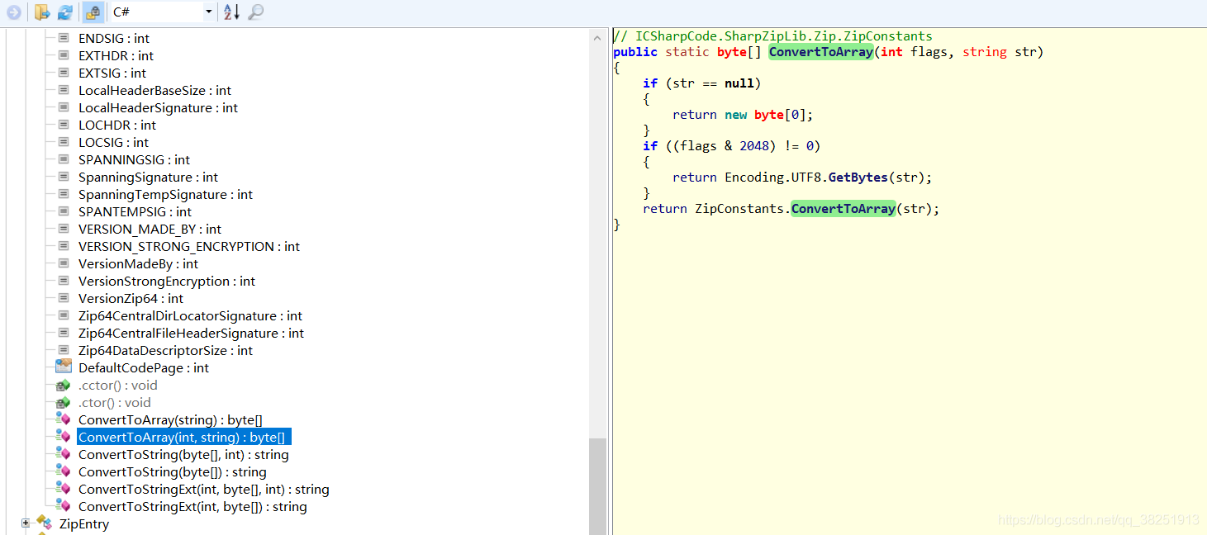Click 'byte' return type in signature
This screenshot has height=535, width=1207.
pos(732,52)
